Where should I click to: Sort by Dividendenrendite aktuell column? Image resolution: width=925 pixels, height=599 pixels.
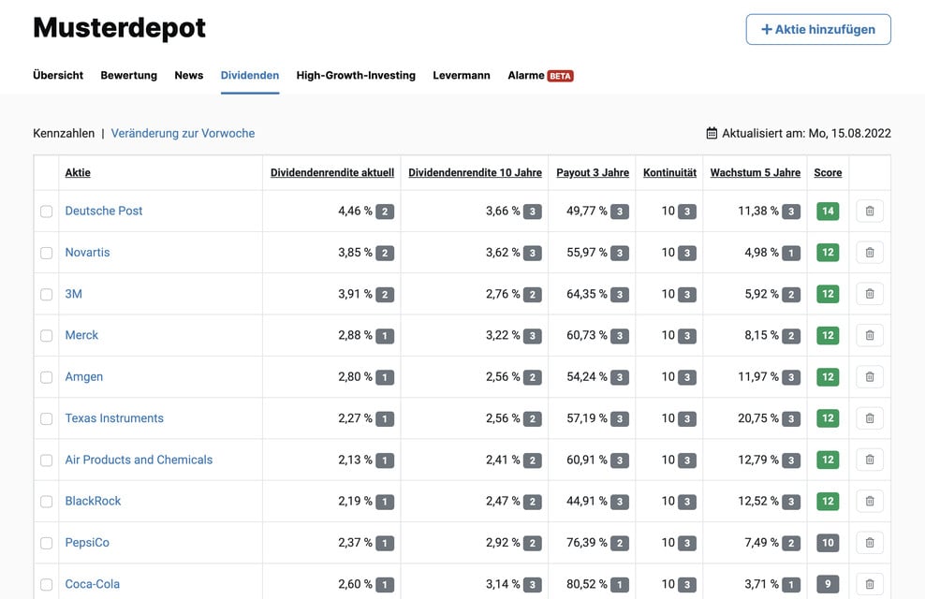point(332,173)
